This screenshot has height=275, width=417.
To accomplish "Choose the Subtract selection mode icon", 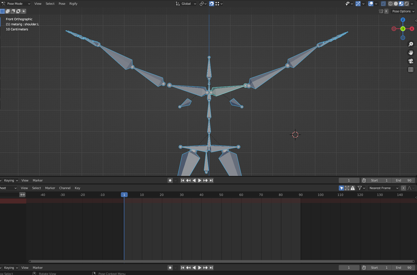I will [13, 11].
